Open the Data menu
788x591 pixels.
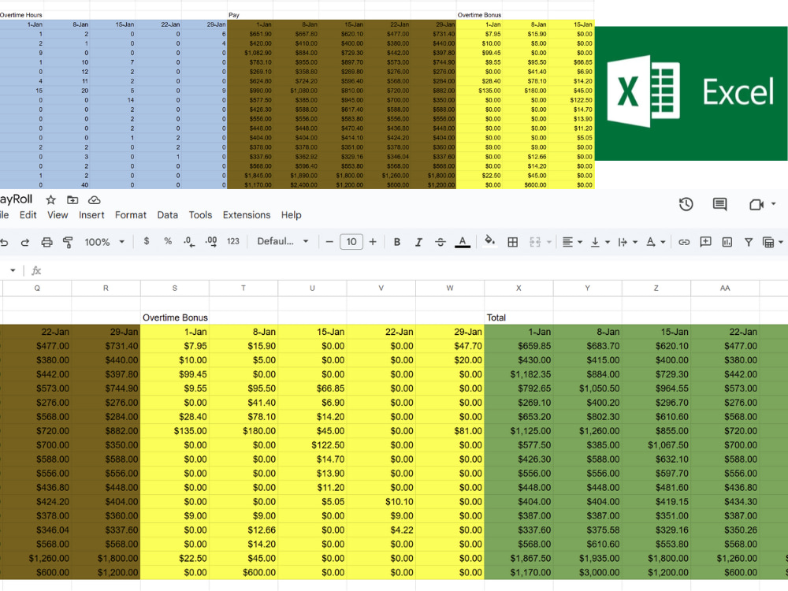167,215
